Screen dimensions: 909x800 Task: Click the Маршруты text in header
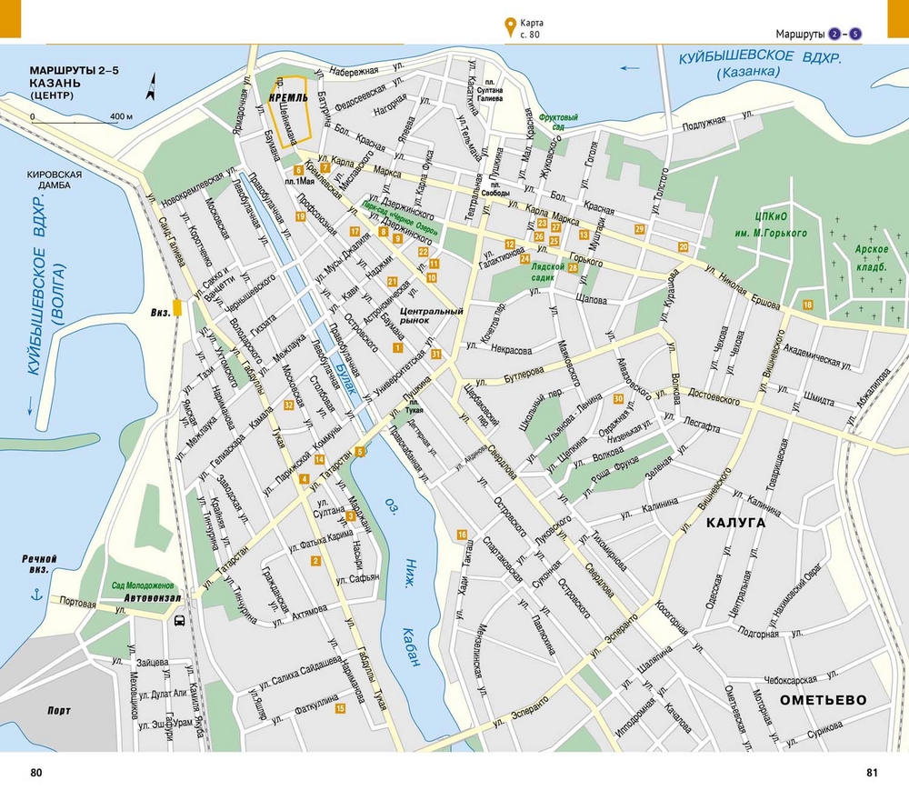pyautogui.click(x=799, y=35)
